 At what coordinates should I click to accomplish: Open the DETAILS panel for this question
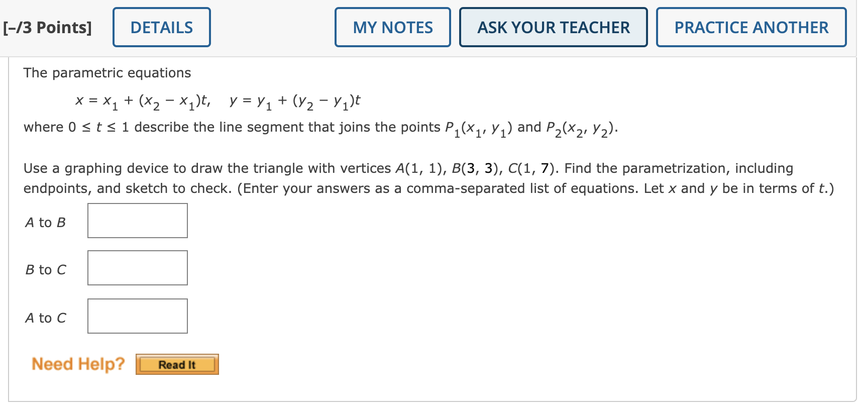coord(161,28)
